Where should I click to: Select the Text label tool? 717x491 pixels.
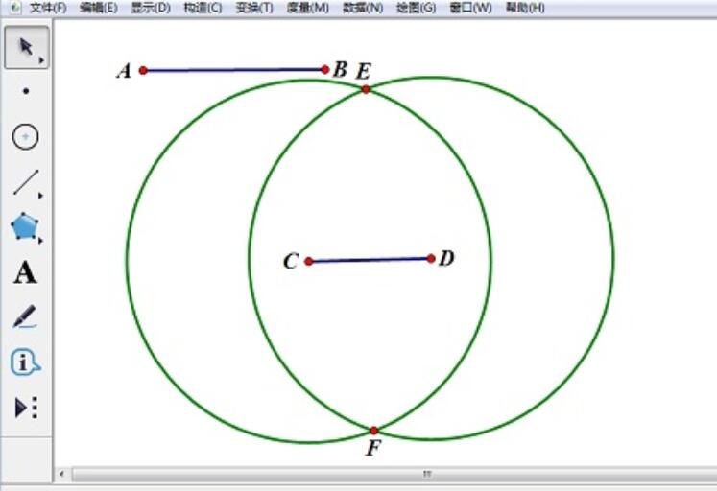(25, 272)
